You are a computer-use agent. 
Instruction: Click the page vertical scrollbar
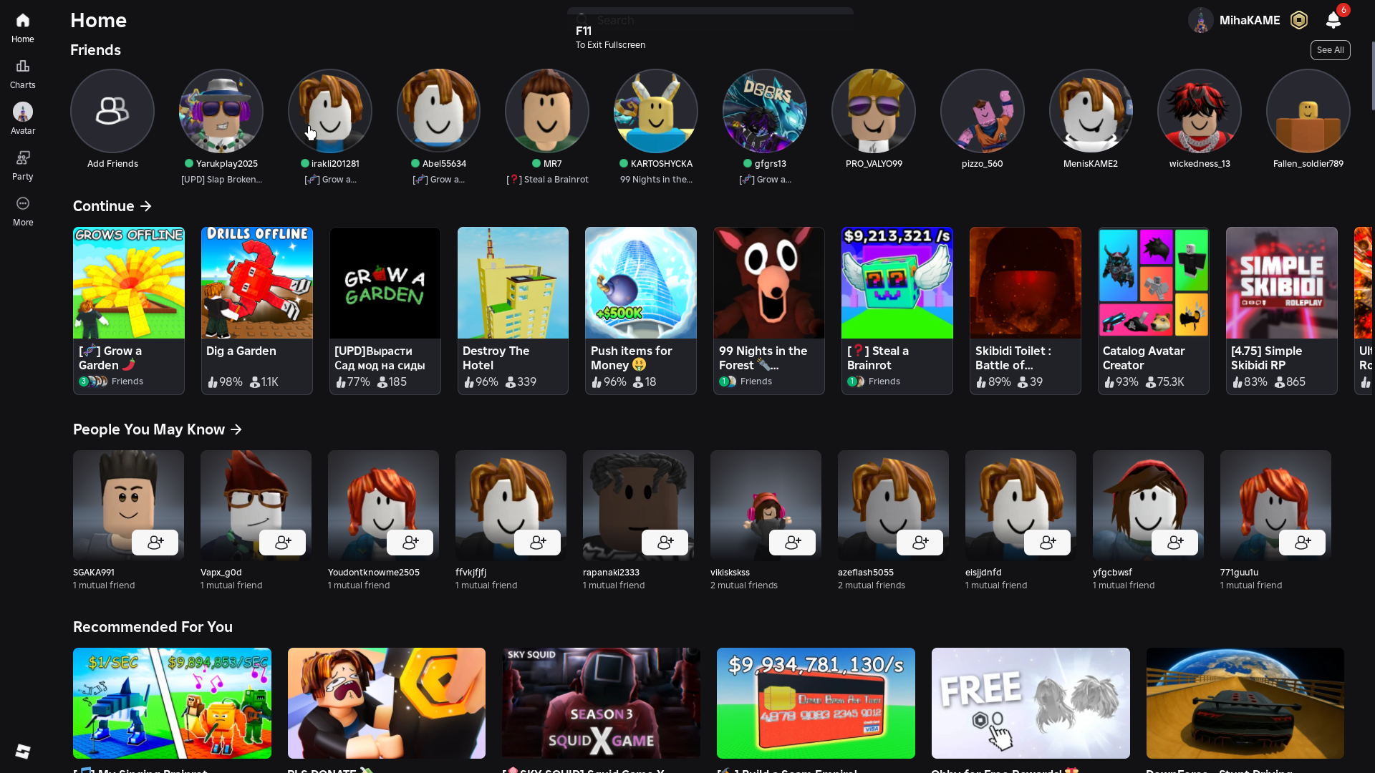(x=1372, y=75)
